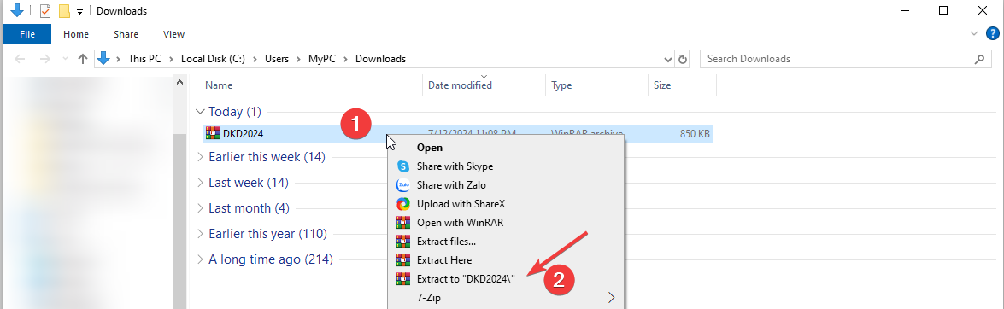The width and height of the screenshot is (1004, 309).
Task: Expand the Earlier this year (110) group
Action: click(x=200, y=234)
